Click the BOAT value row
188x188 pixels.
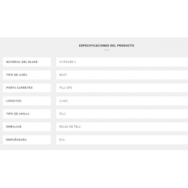tap(122, 75)
